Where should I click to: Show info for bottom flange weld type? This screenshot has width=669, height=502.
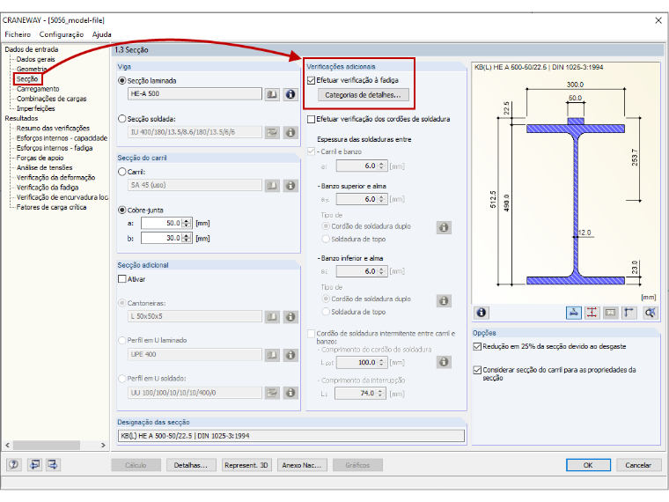coord(444,300)
